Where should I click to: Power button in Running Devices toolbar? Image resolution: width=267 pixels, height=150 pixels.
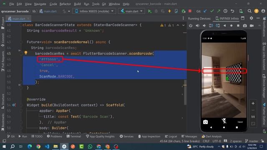click(191, 25)
